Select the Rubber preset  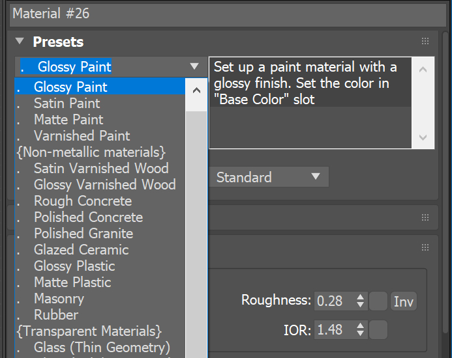click(x=100, y=314)
